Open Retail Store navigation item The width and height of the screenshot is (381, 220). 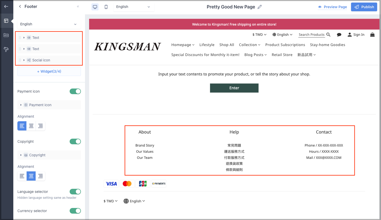[282, 55]
